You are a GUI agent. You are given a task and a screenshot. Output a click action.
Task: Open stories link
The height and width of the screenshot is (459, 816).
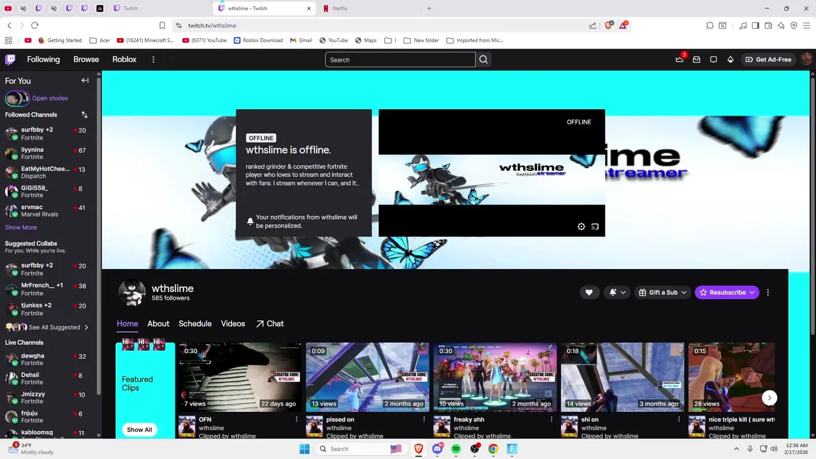[50, 98]
